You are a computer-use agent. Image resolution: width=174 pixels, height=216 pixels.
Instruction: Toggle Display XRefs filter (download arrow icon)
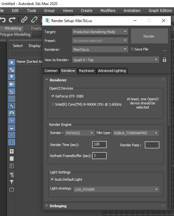click(12, 113)
